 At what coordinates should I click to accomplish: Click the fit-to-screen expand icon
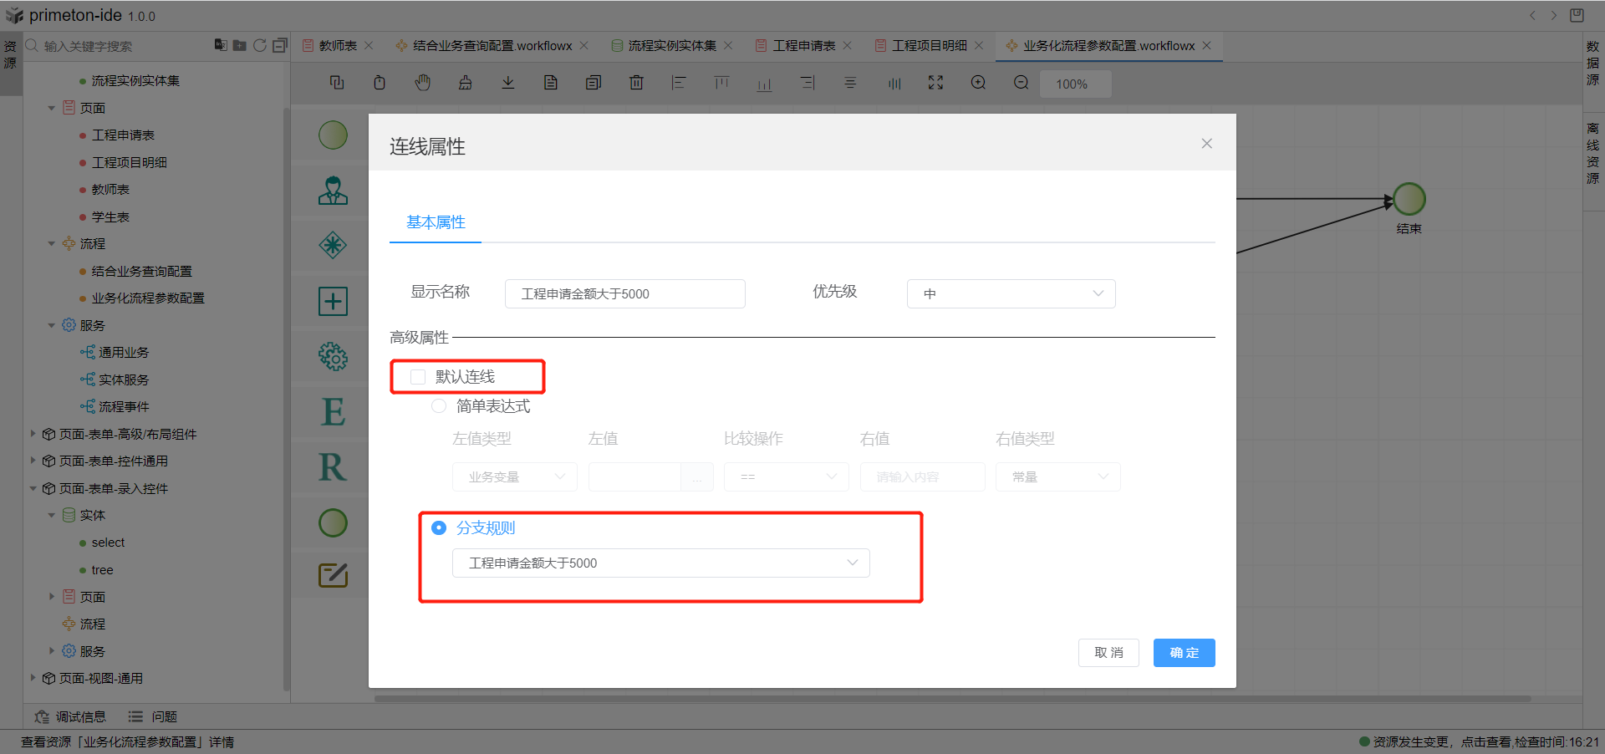tap(935, 83)
